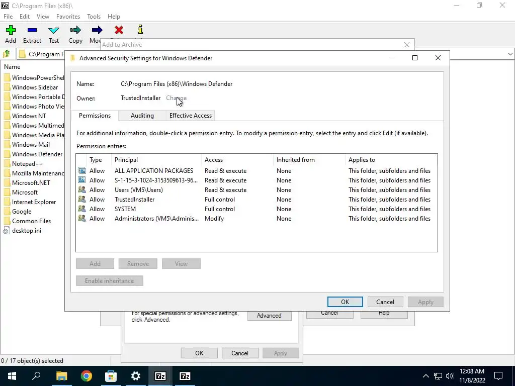Click the yellow Info icon in toolbar

(140, 30)
